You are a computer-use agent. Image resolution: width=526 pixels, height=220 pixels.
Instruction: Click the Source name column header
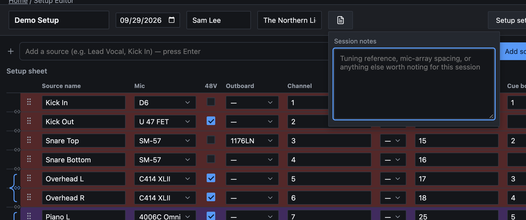tap(61, 86)
